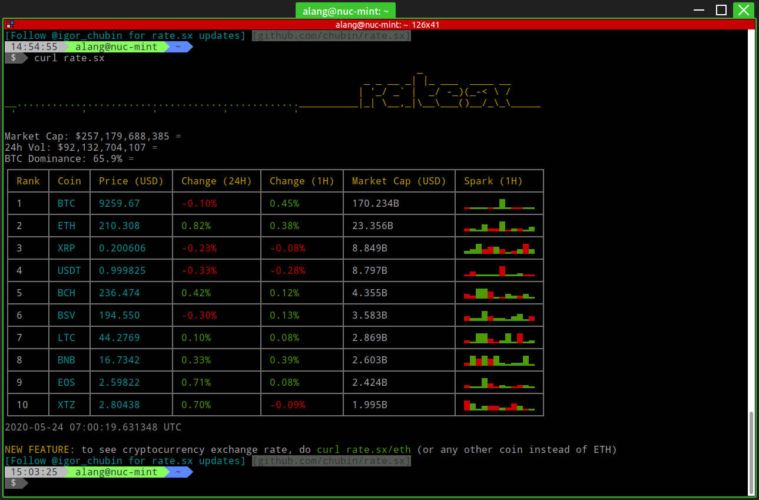Click the Price (USD) column header

(x=131, y=181)
